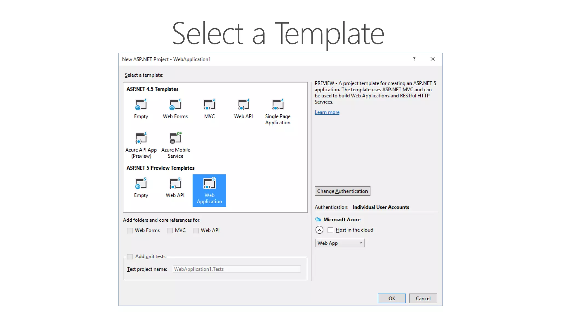Tick the MVC core references checkbox
The height and width of the screenshot is (316, 561).
(x=170, y=230)
